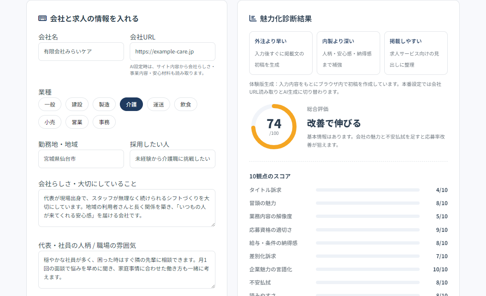486x296 pixels.
Task: Click the 魅力化診断結果 panel heading
Action: point(286,18)
